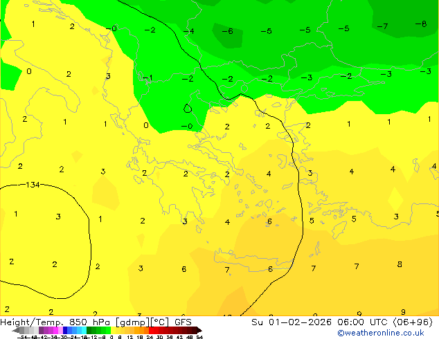Pick the yellow swatch in the temperature legend

click(x=113, y=330)
